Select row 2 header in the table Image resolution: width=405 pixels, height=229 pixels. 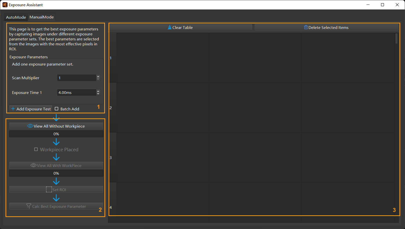point(112,108)
